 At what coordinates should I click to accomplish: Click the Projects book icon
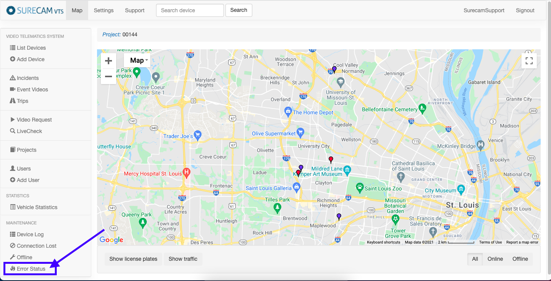pyautogui.click(x=13, y=150)
